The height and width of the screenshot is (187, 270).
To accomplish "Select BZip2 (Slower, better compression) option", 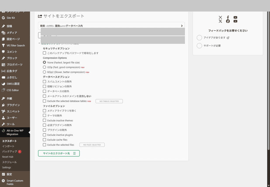I will (44, 72).
